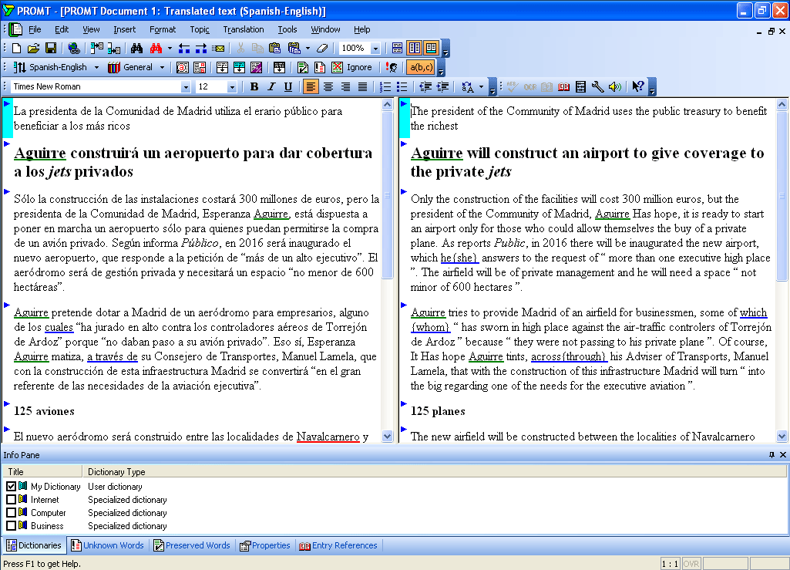Check the Computer dictionary checkbox

pos(11,512)
